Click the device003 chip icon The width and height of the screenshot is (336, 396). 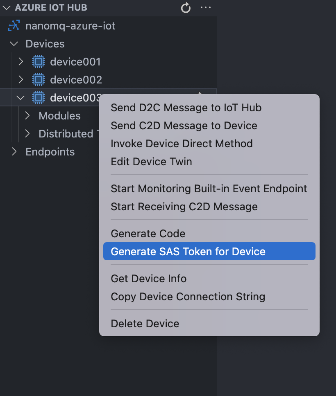point(39,98)
